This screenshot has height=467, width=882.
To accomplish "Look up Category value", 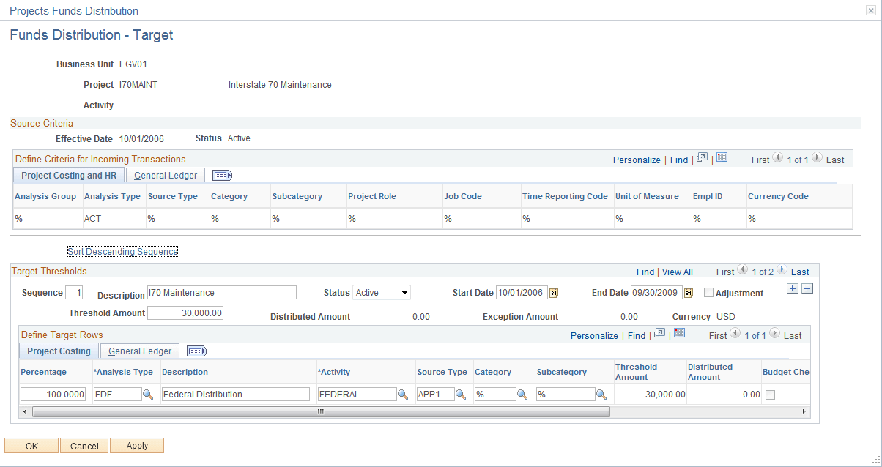I will click(522, 395).
